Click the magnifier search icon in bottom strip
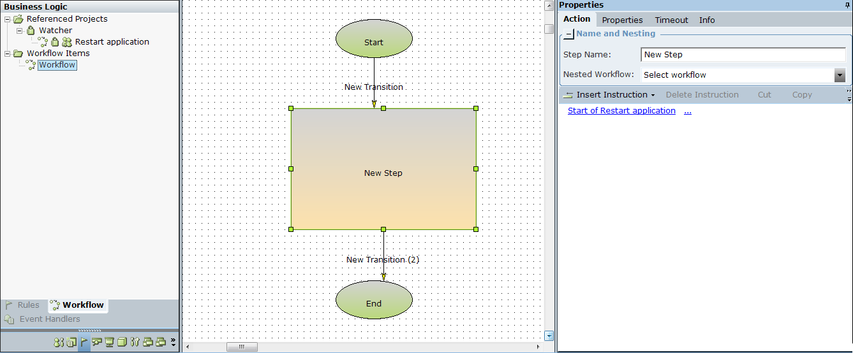 (x=96, y=342)
